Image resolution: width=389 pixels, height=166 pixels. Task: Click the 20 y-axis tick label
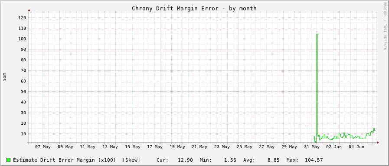coord(23,123)
